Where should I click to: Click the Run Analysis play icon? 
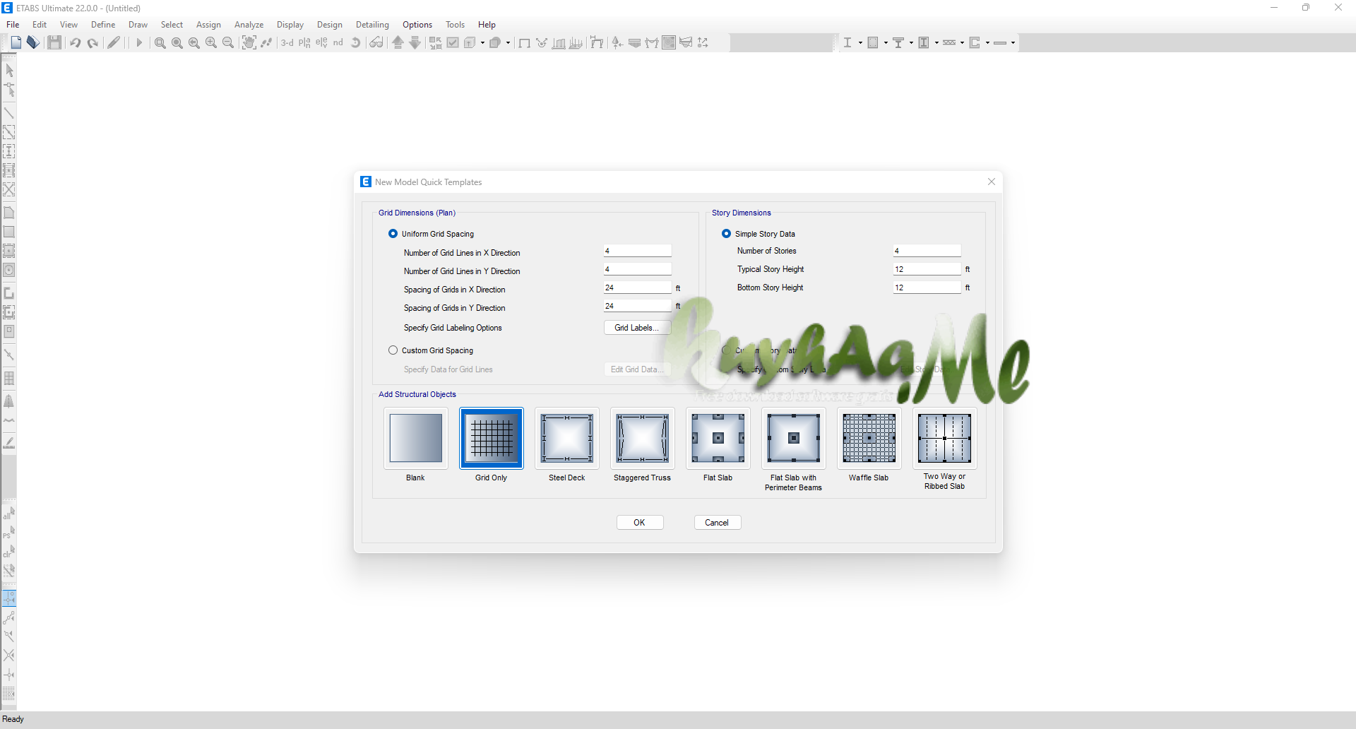click(x=139, y=42)
